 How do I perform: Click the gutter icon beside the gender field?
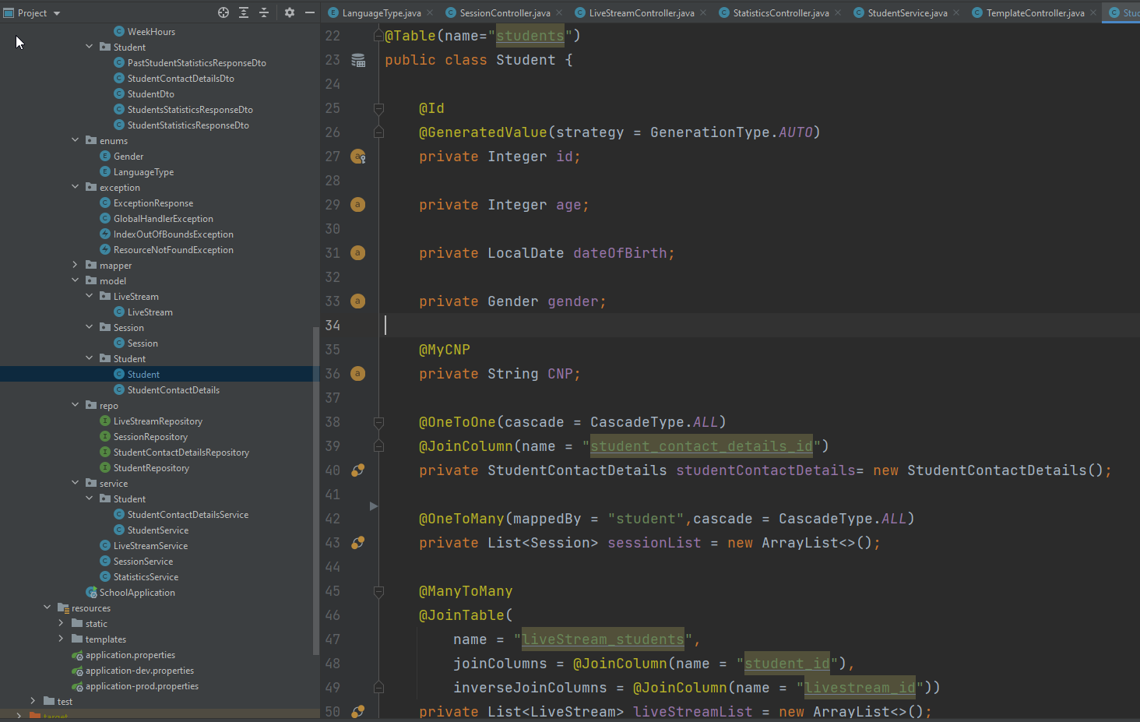pos(357,301)
